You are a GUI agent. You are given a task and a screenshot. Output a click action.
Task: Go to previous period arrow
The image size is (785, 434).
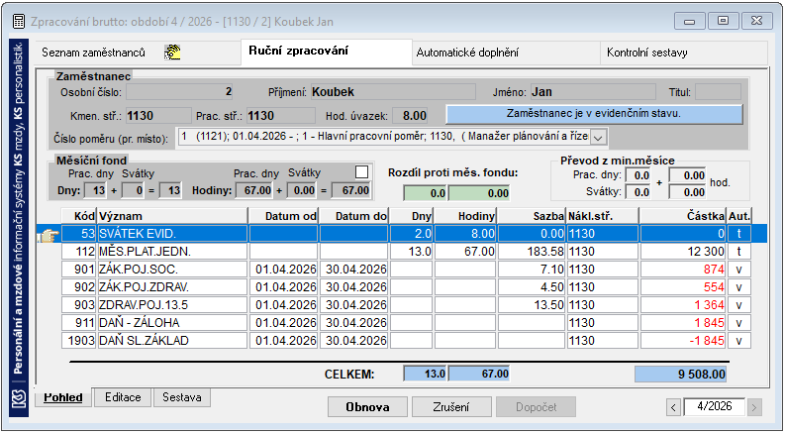pos(674,407)
